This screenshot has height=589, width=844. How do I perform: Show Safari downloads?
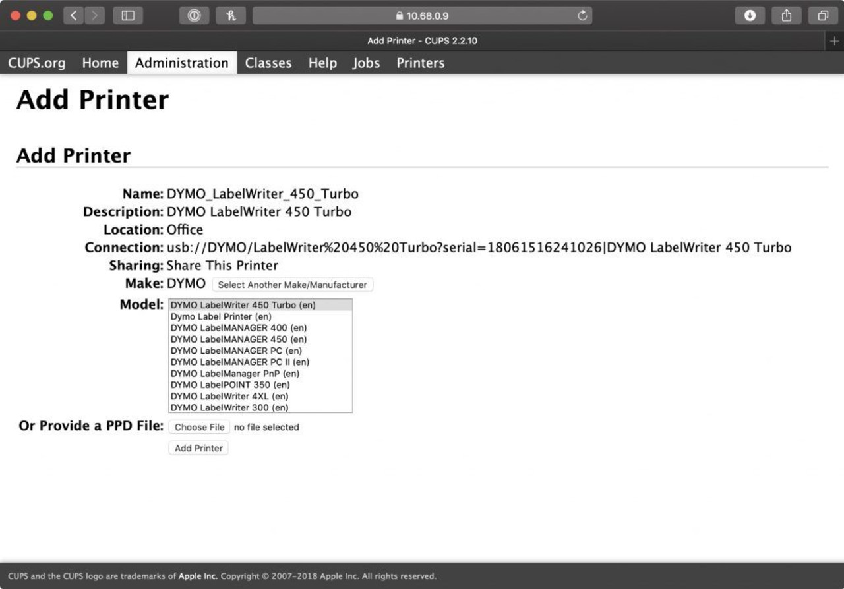tap(750, 16)
